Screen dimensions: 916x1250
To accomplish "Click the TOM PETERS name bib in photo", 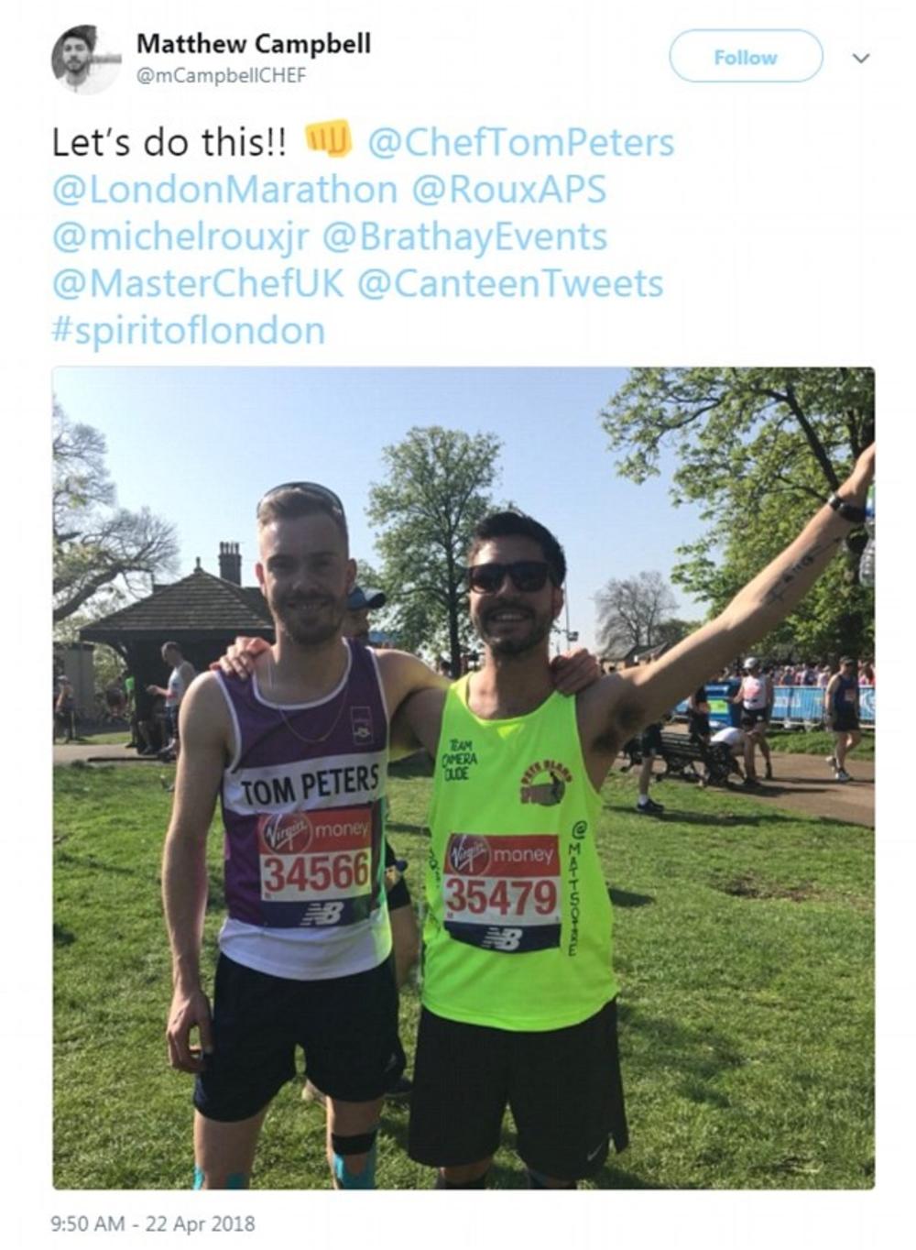I will pyautogui.click(x=309, y=785).
